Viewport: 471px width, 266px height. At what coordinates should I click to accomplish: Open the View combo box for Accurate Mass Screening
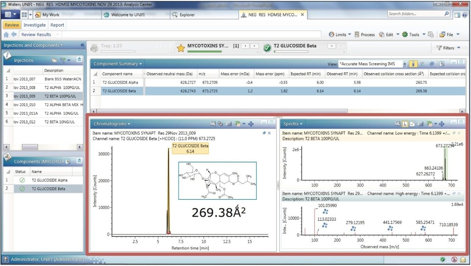pos(405,64)
